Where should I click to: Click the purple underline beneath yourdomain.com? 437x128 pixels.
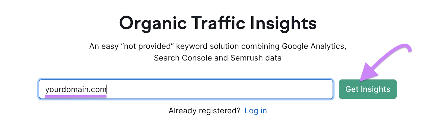pyautogui.click(x=75, y=96)
